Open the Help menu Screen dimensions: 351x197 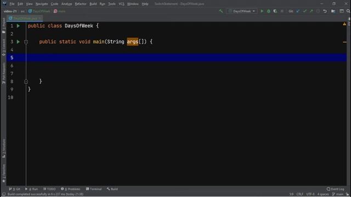[145, 4]
